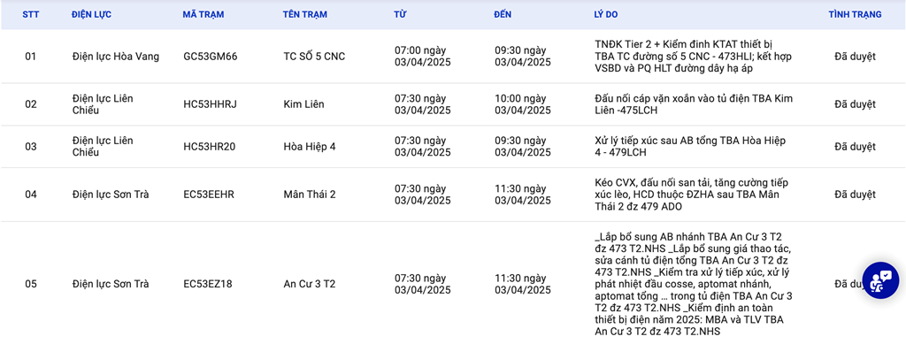Click the TÌNH TRẠNG column header
Viewport: 906px width, 344px height.
tap(856, 14)
